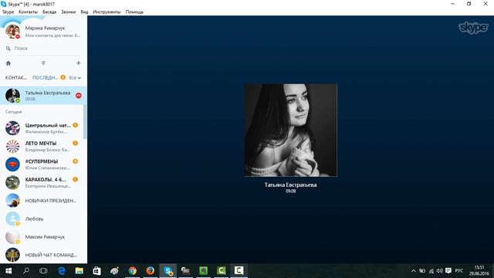Open Task View on the taskbar

[43, 271]
